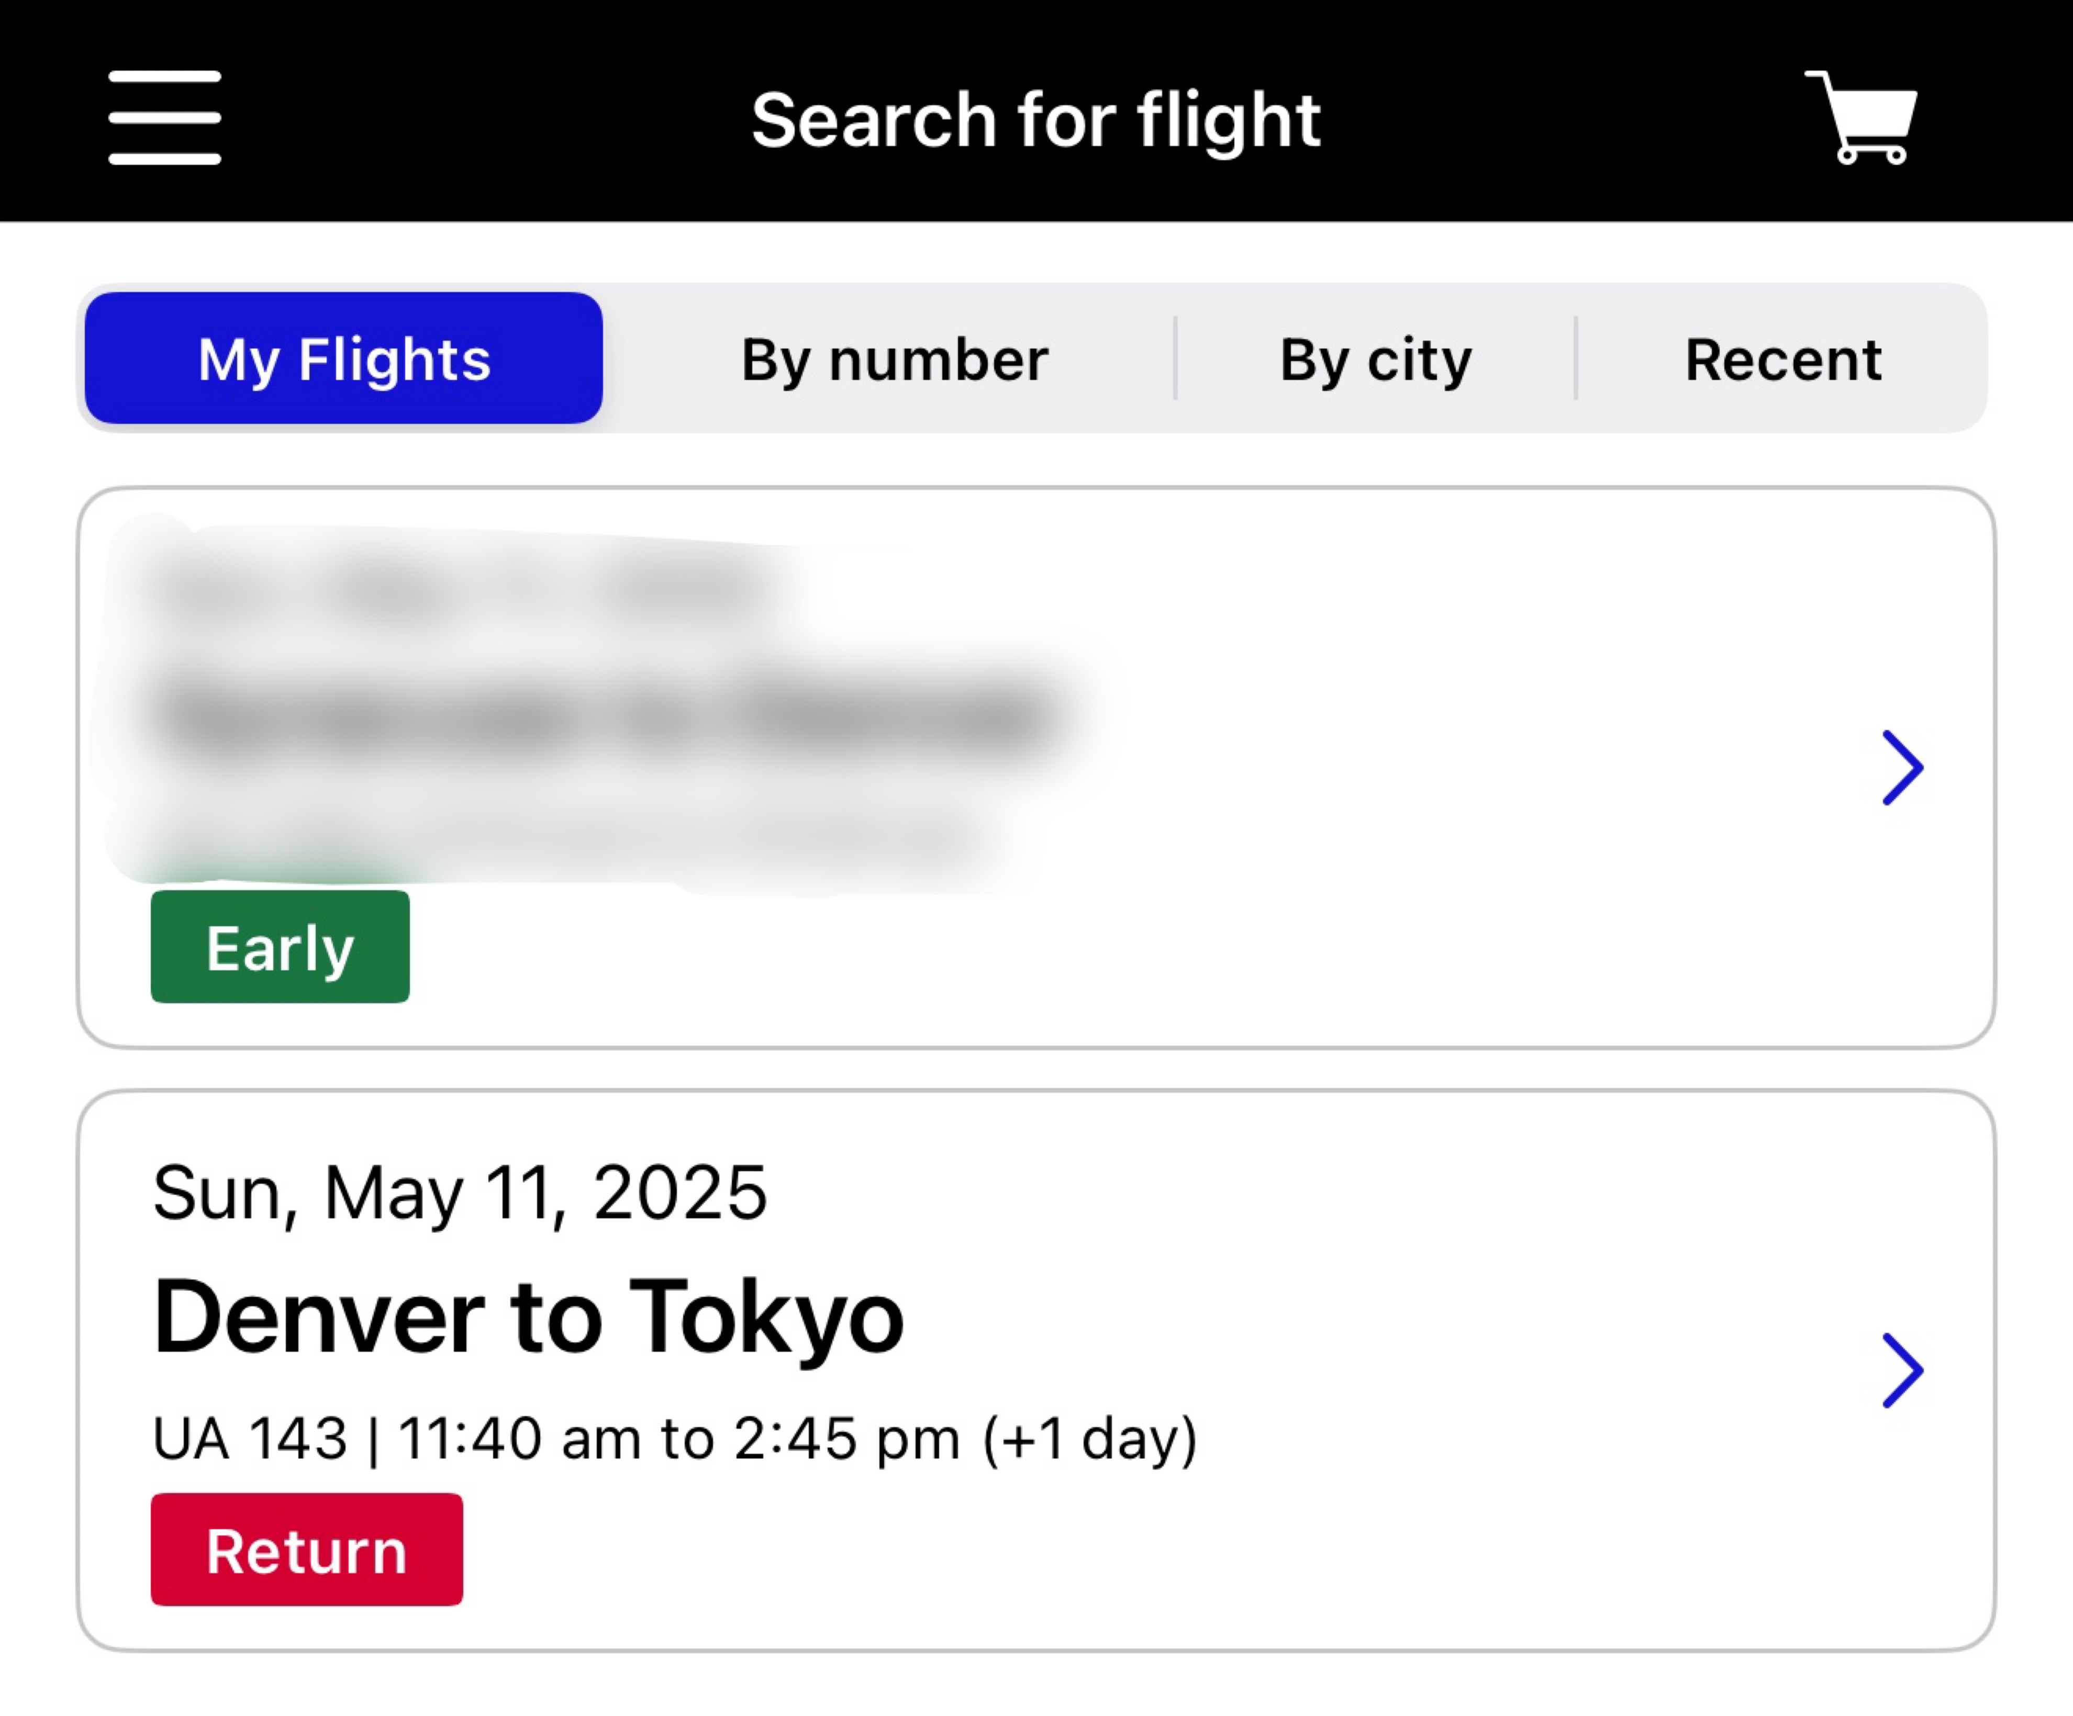Open the shopping cart icon
This screenshot has height=1716, width=2073.
click(x=1862, y=117)
